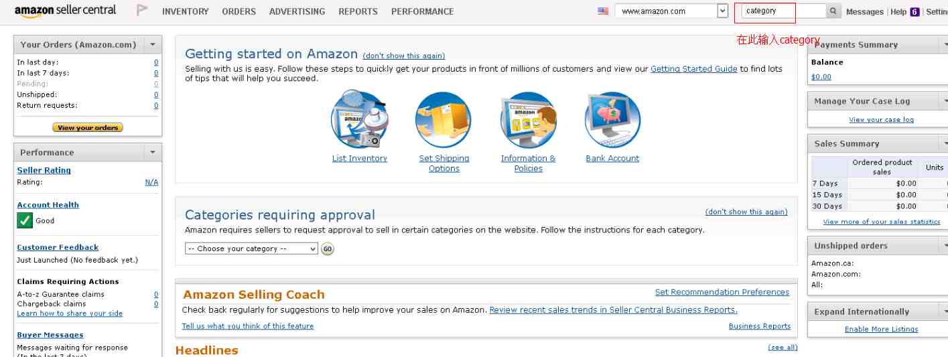The image size is (948, 357).
Task: Open the Buyer Messages link
Action: 50,335
